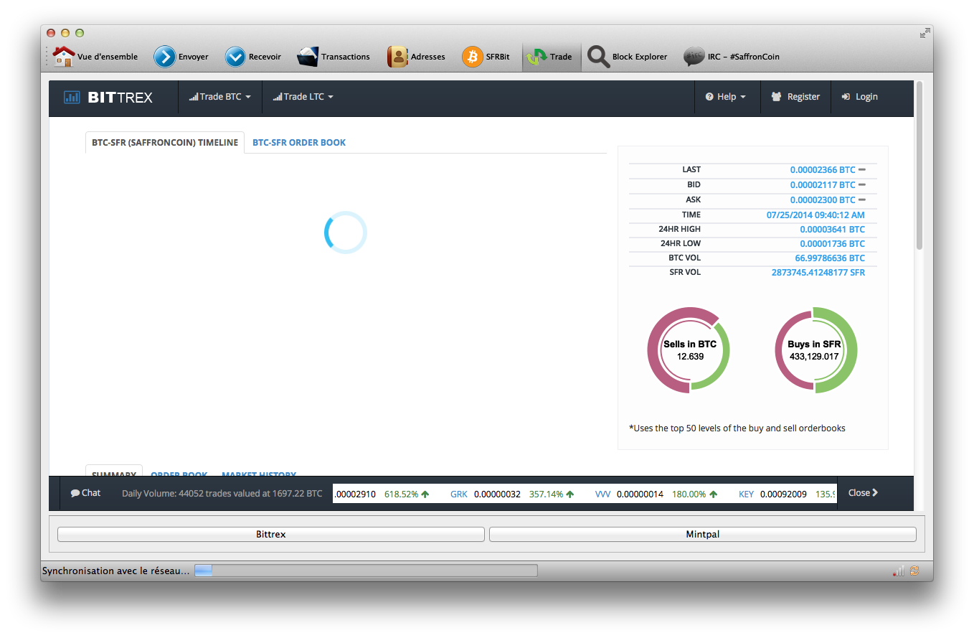Viewport: 974px width, 638px height.
Task: Collapse ticker bar with Close chevron
Action: pyautogui.click(x=863, y=493)
